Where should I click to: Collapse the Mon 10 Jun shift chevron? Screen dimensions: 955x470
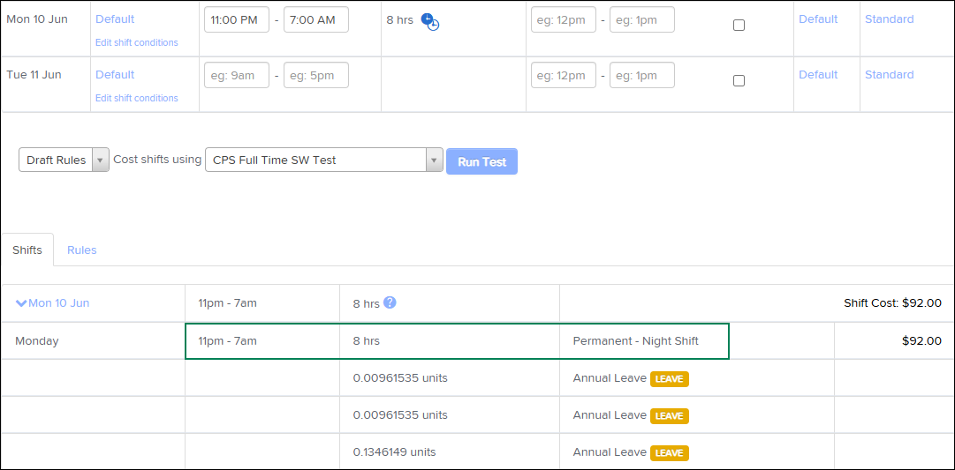click(21, 303)
